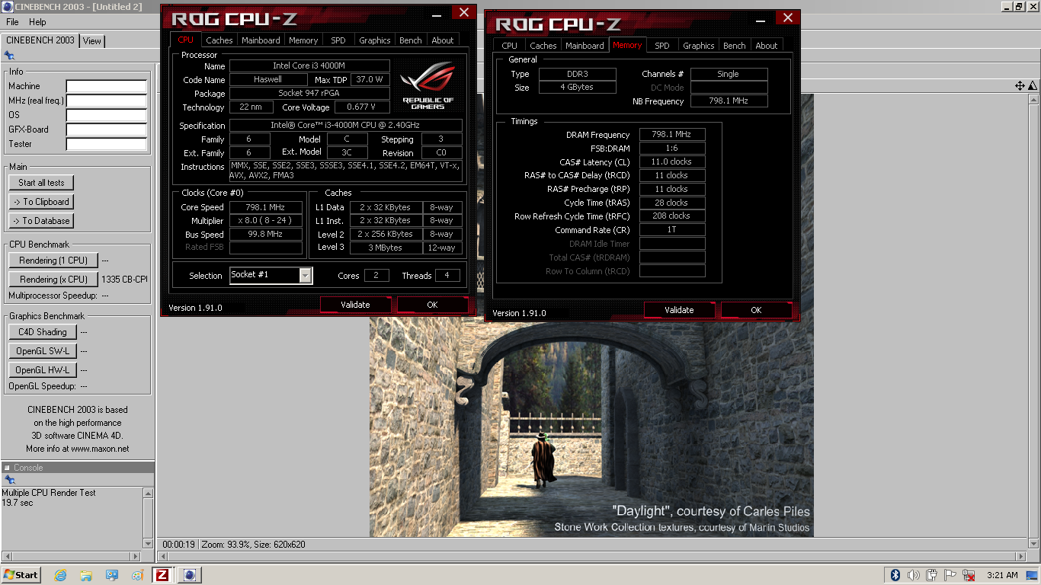
Task: Click Rendering (x CPU) button
Action: tap(53, 280)
